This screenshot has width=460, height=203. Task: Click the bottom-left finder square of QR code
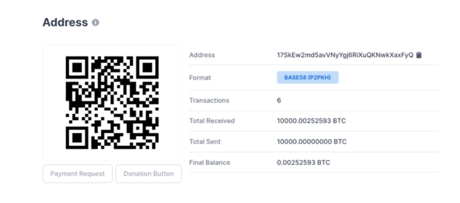coord(77,138)
